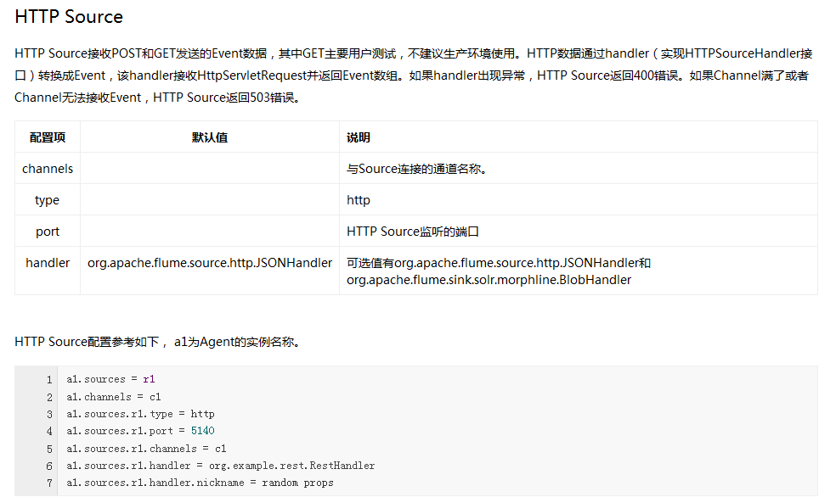Viewport: 819px width, 497px height.
Task: Click the 默认值 column header
Action: pos(210,137)
